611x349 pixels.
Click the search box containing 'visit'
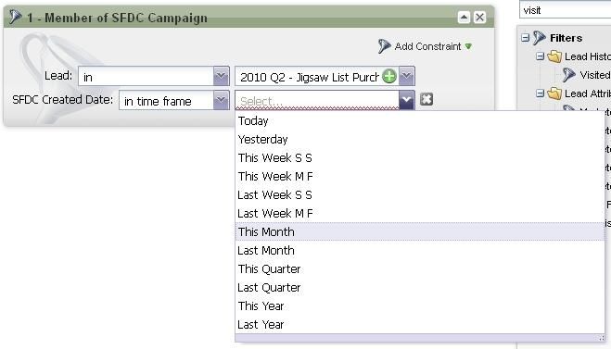pos(565,10)
